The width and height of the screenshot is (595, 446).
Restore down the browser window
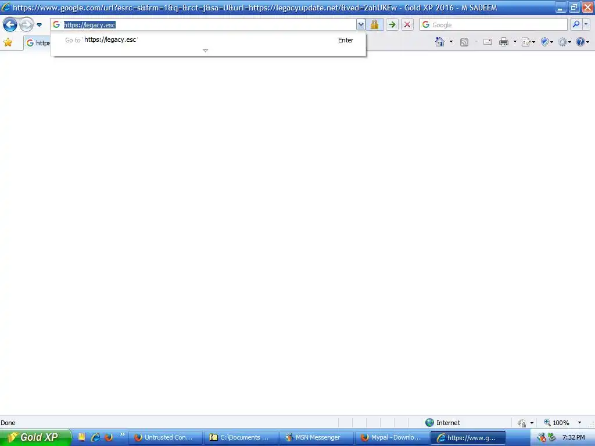coord(574,7)
